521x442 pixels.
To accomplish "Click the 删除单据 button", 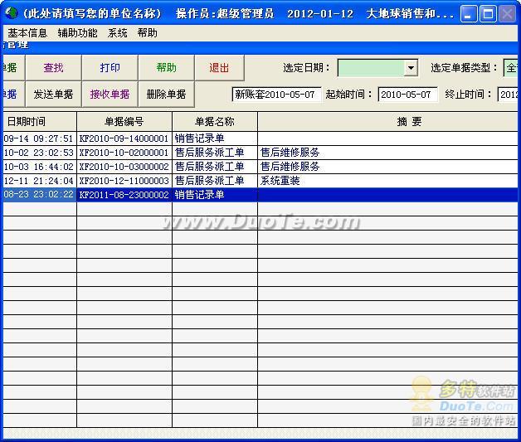I will click(167, 95).
